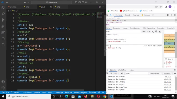
Task: Expand the display property in computed pane
Action: [x=165, y=63]
